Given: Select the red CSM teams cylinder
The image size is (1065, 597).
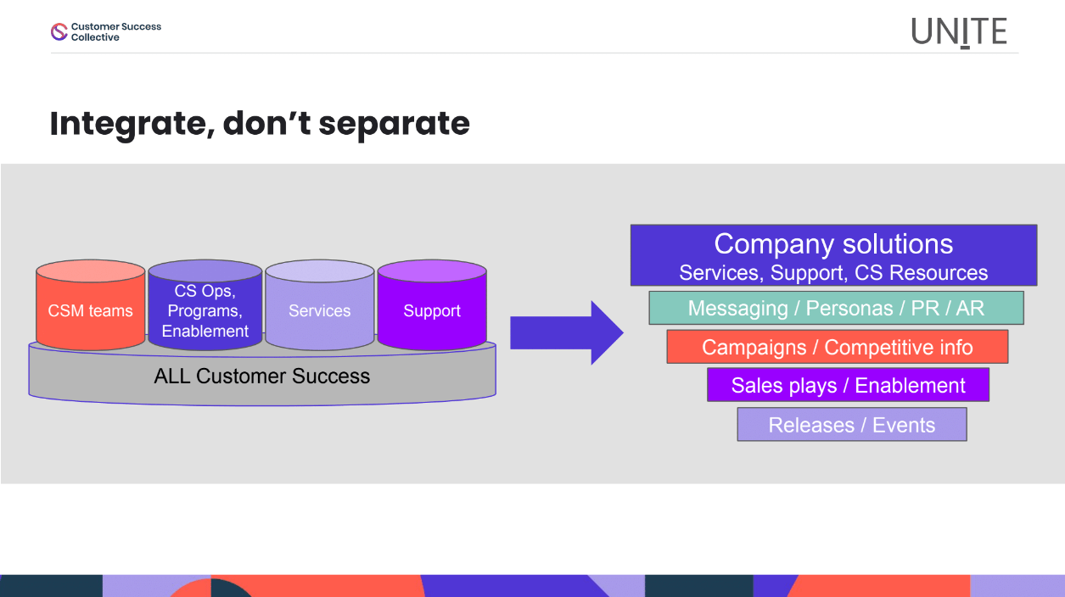Looking at the screenshot, I should pyautogui.click(x=90, y=310).
